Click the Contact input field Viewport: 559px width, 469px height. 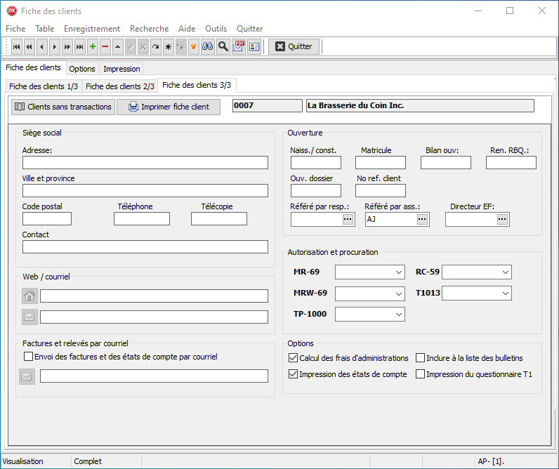(x=145, y=247)
